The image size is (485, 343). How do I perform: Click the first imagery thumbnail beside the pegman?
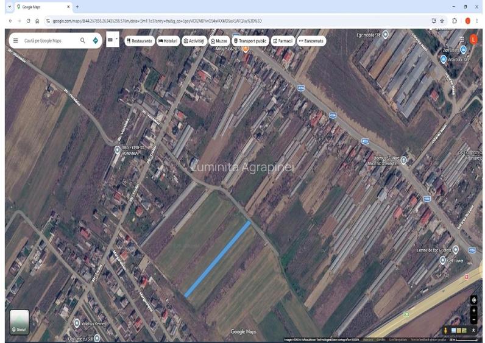[453, 331]
